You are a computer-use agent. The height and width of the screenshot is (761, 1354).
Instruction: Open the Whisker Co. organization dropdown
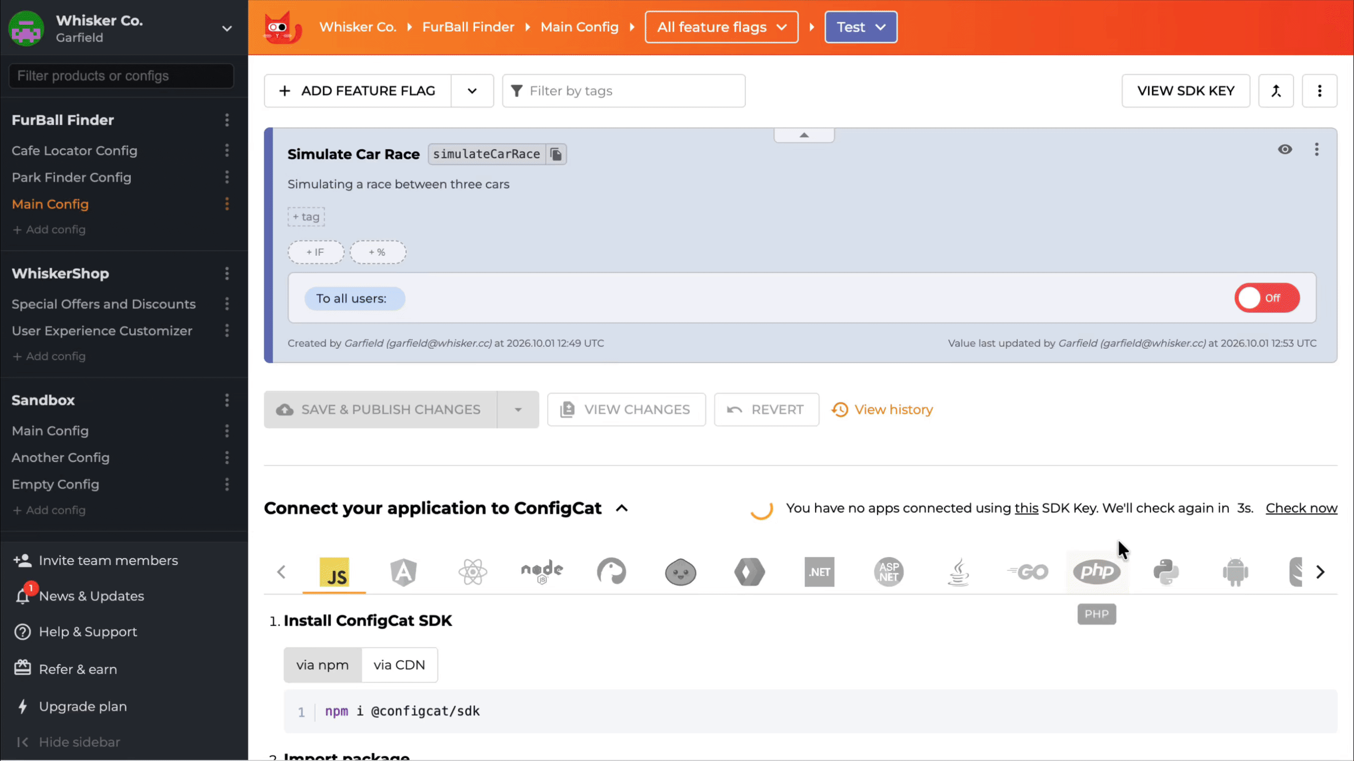click(x=227, y=28)
